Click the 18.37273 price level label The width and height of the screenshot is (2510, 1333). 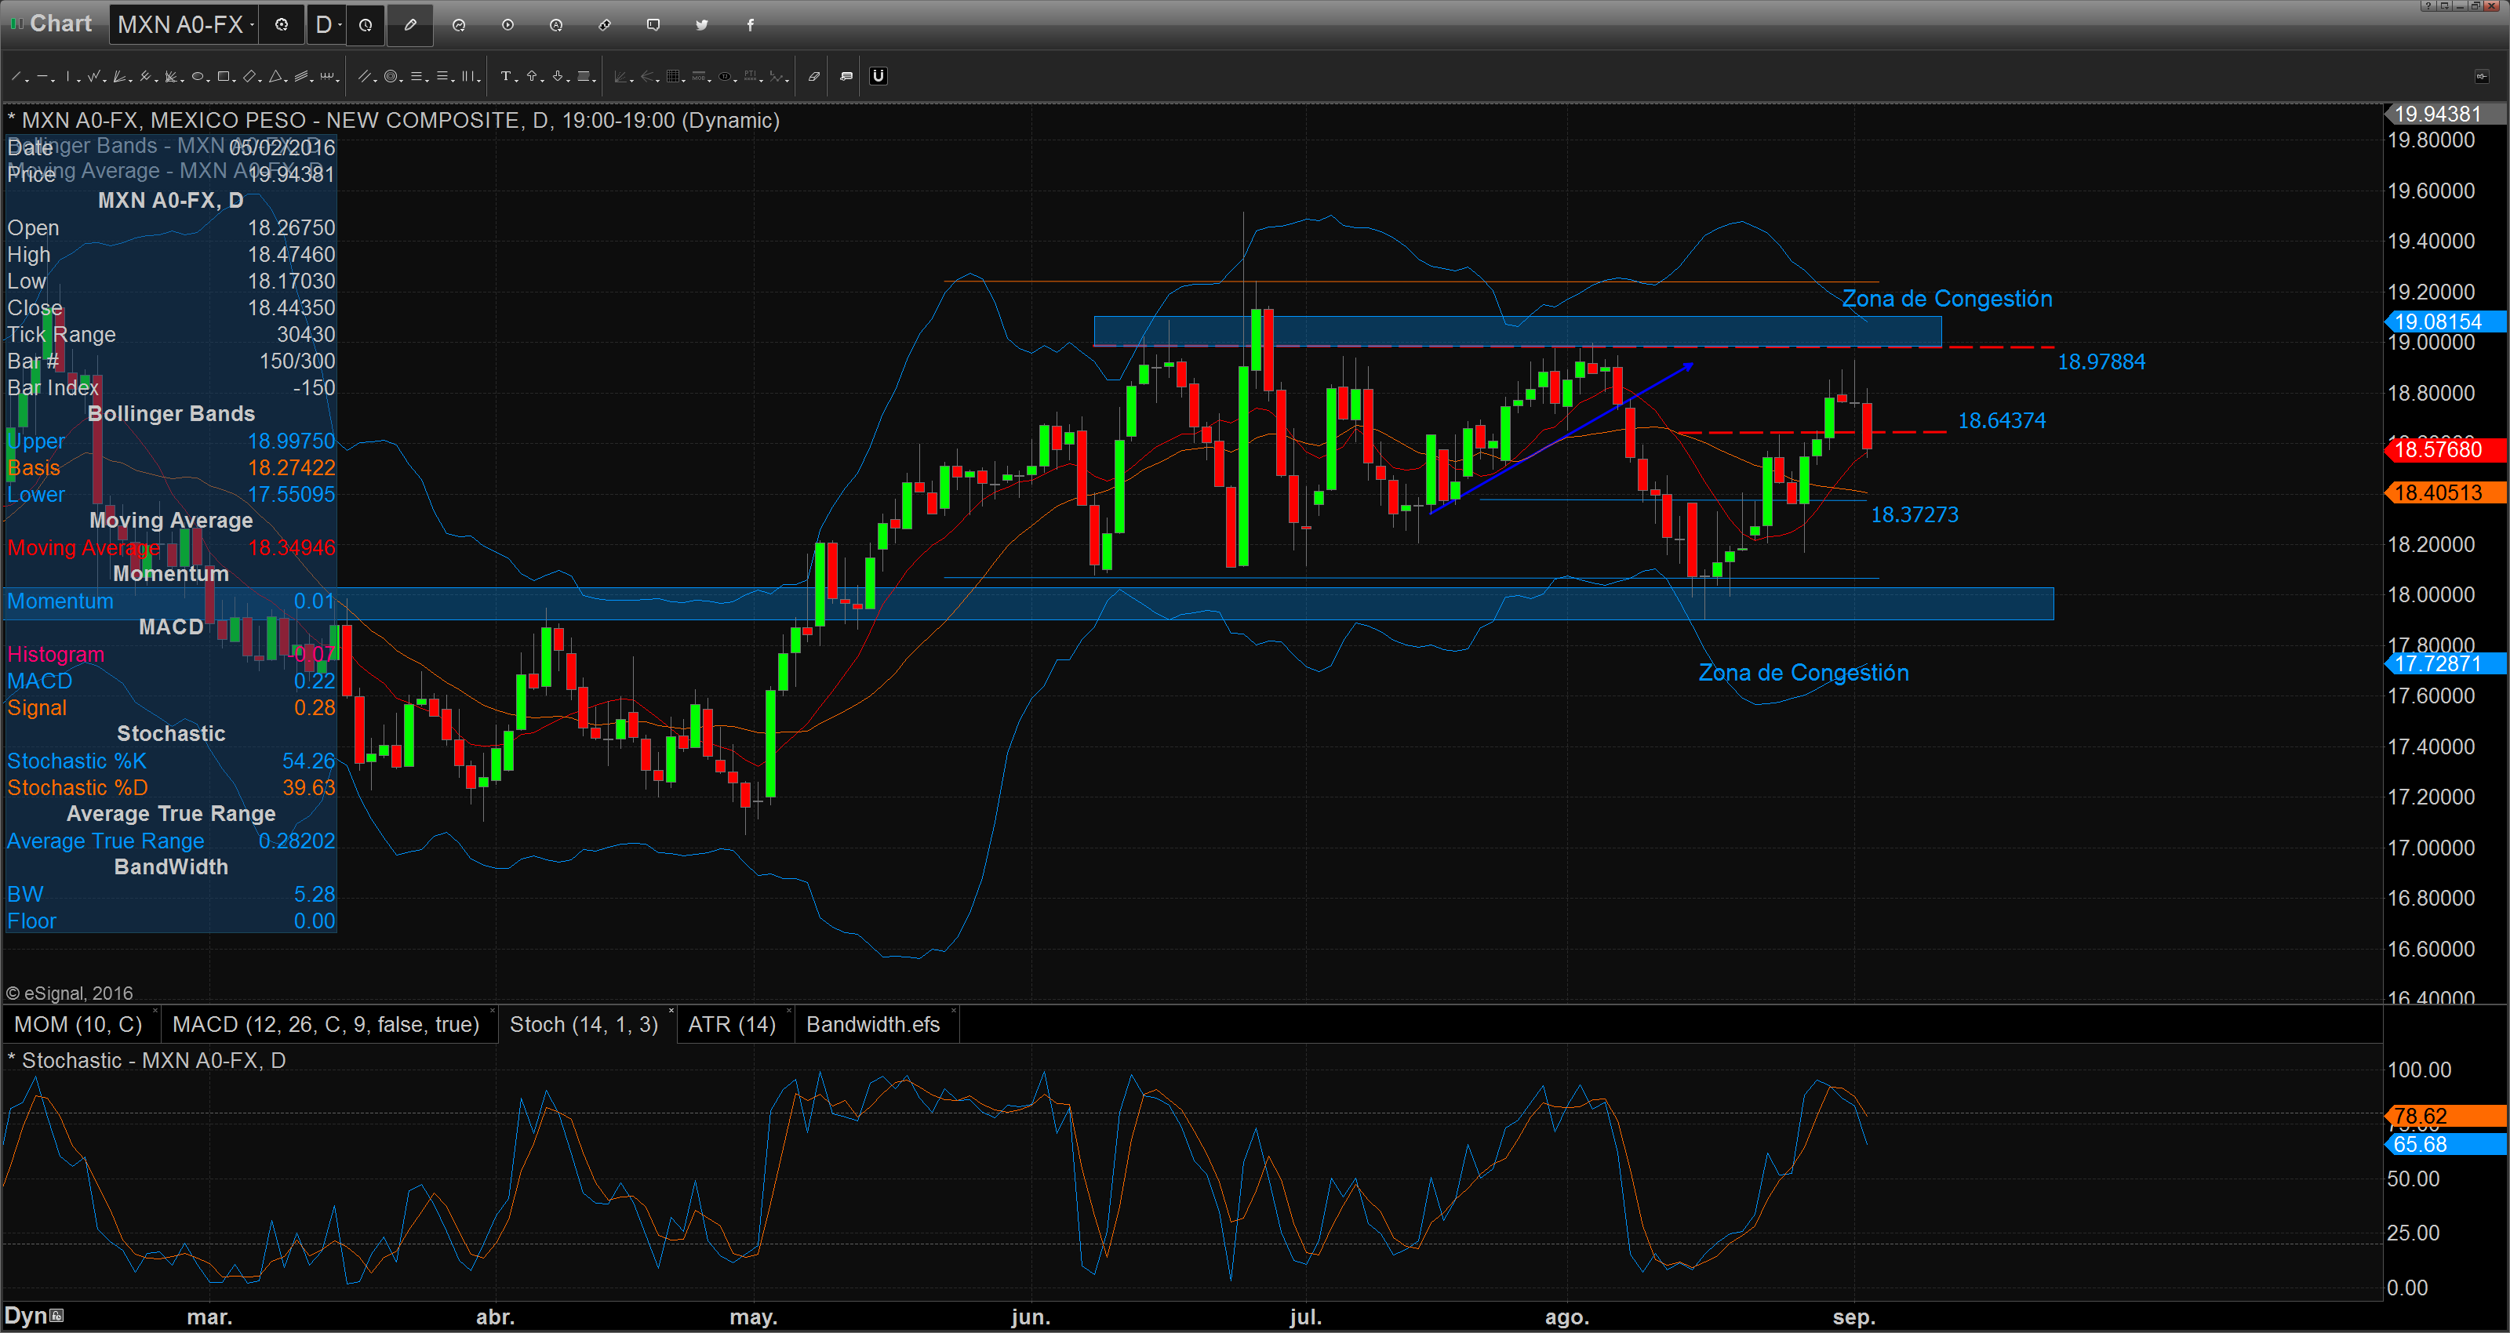coord(1915,514)
